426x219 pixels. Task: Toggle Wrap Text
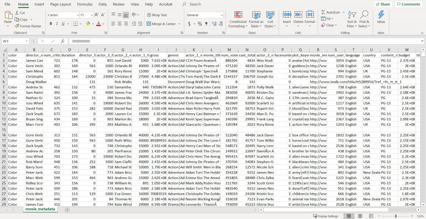click(157, 15)
